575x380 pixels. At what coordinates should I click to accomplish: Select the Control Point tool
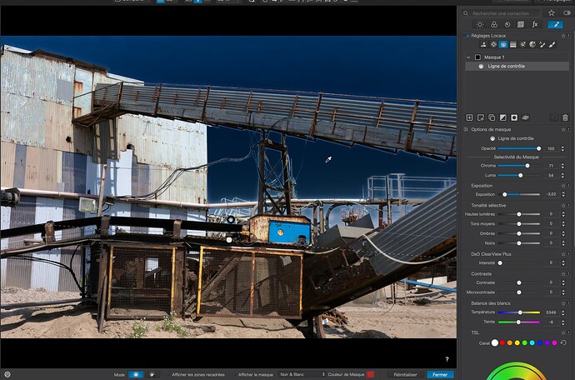(x=493, y=45)
